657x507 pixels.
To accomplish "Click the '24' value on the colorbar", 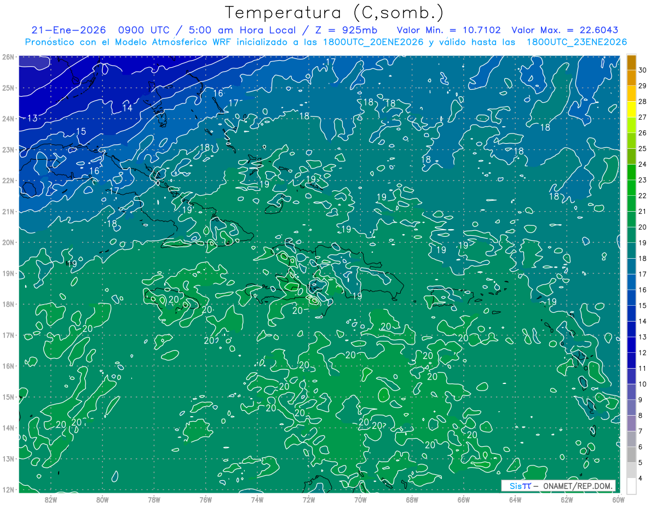I will (x=642, y=164).
